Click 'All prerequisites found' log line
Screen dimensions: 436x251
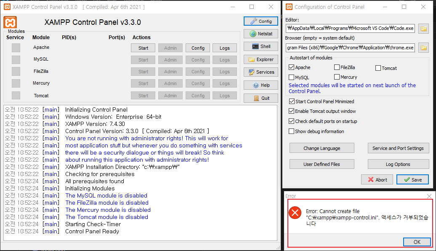click(x=95, y=181)
